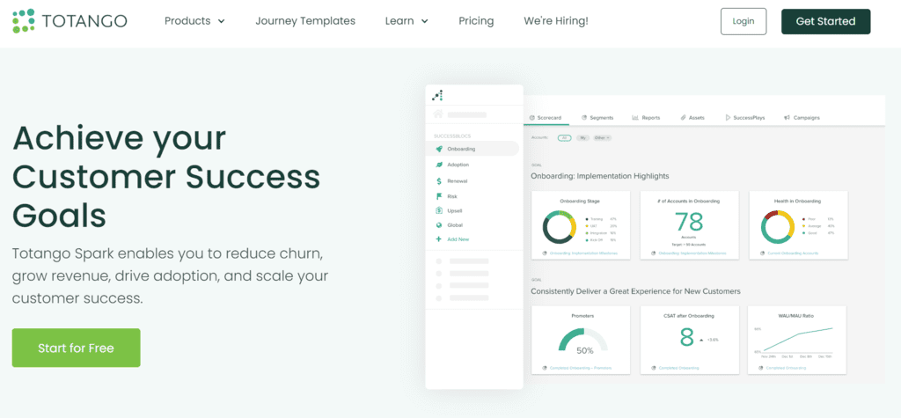
Task: Open the Assets tab
Action: point(692,117)
